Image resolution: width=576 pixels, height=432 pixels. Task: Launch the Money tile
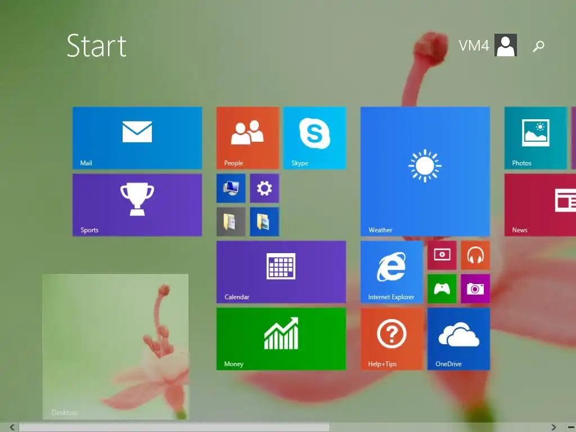(x=281, y=339)
